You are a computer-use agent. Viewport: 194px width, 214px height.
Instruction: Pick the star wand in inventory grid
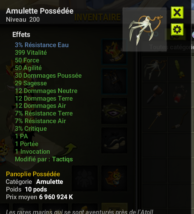(x=155, y=120)
